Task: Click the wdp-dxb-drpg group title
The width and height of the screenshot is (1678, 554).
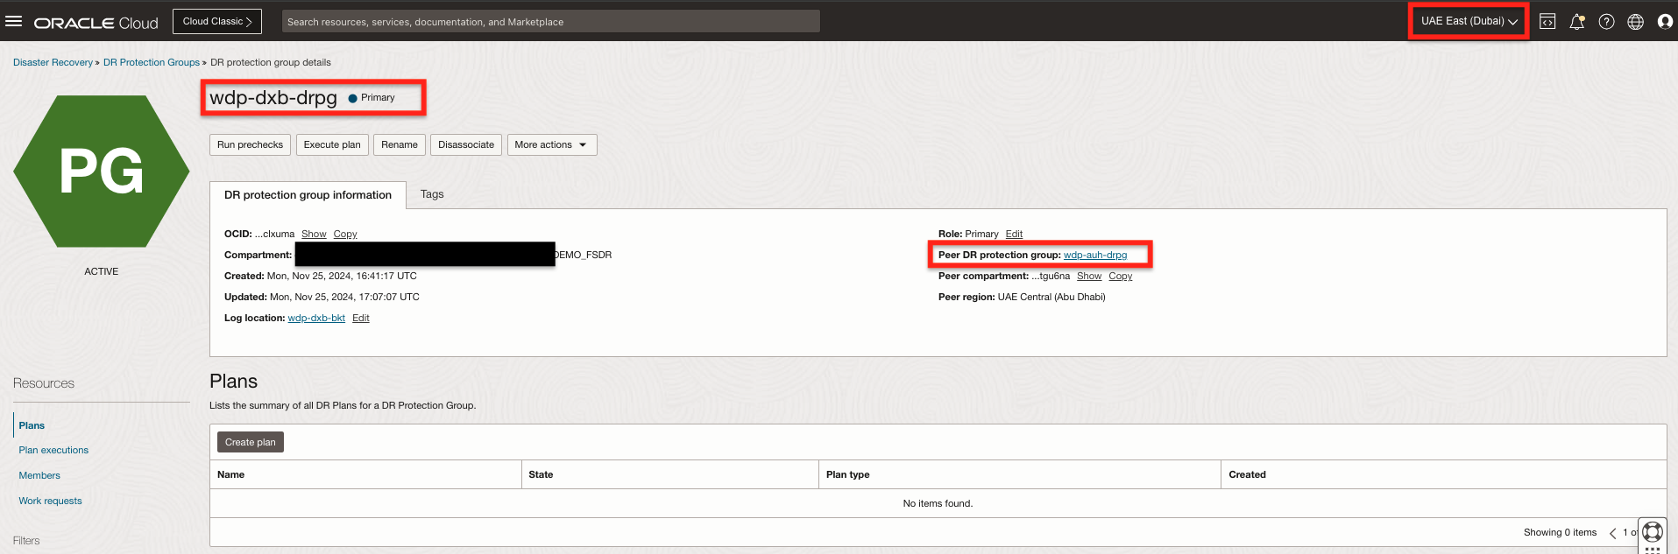Action: 273,97
